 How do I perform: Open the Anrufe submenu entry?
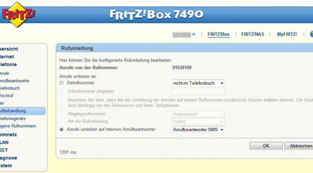(5, 73)
